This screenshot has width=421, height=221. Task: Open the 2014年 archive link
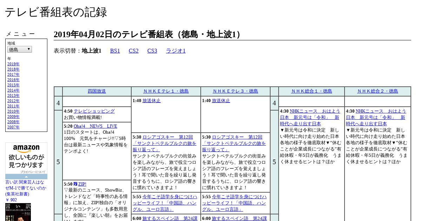click(13, 91)
